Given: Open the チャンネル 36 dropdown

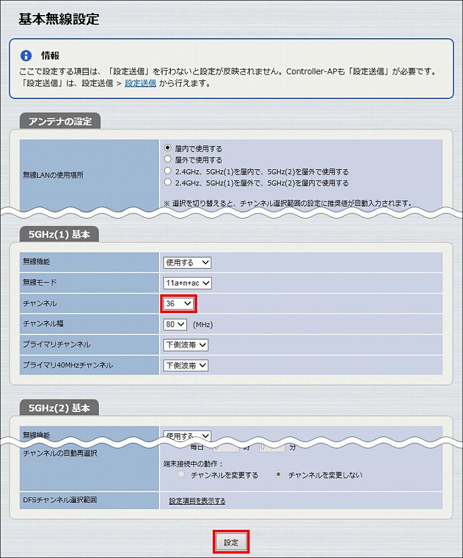Looking at the screenshot, I should (x=178, y=304).
